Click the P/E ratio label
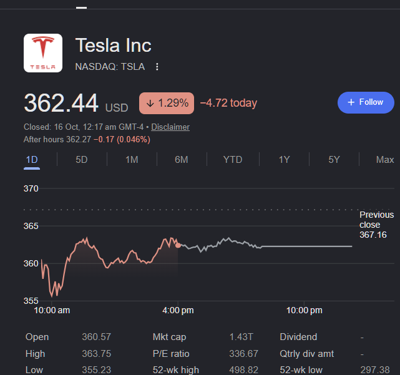Viewport: 400px width, 375px height. tap(171, 354)
